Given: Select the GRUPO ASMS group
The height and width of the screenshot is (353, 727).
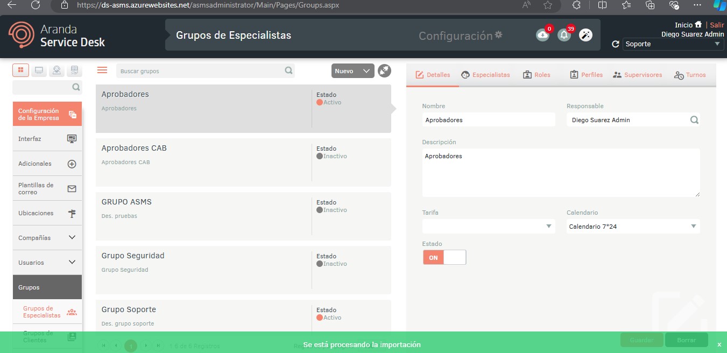Looking at the screenshot, I should click(x=243, y=216).
